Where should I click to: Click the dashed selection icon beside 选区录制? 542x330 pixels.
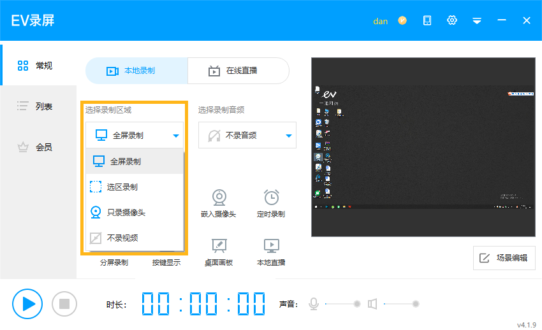point(96,187)
